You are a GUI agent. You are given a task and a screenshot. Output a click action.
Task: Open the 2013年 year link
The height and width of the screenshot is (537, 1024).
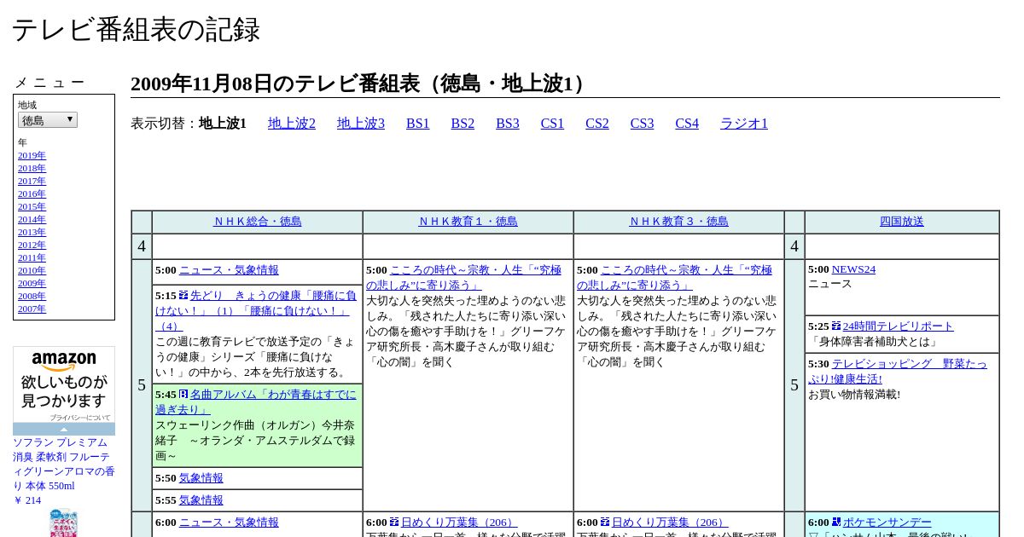point(32,232)
